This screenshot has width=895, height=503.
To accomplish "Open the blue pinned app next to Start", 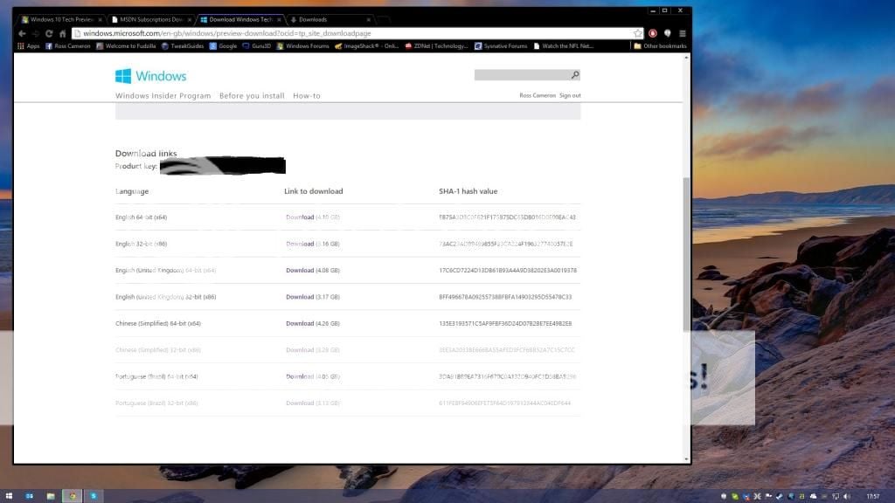I will tap(29, 496).
